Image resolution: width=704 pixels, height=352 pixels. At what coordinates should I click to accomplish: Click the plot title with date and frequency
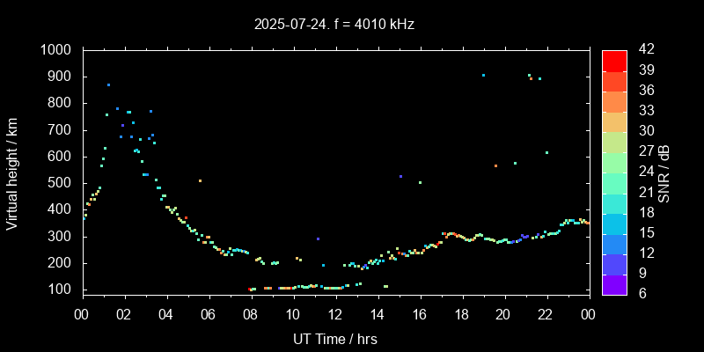334,25
